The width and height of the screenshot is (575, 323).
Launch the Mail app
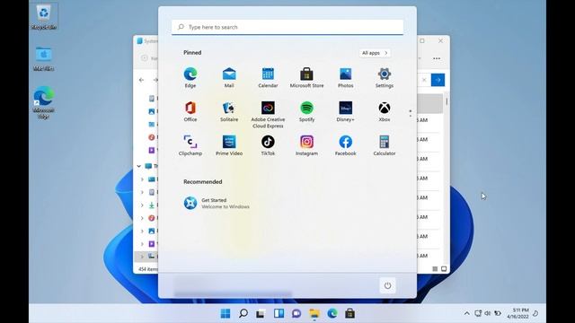coord(229,78)
